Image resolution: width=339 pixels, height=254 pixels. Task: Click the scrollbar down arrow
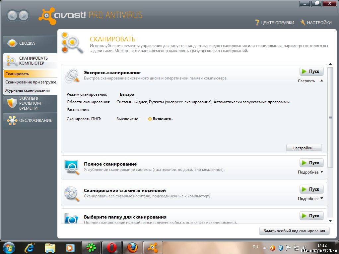coord(330,221)
